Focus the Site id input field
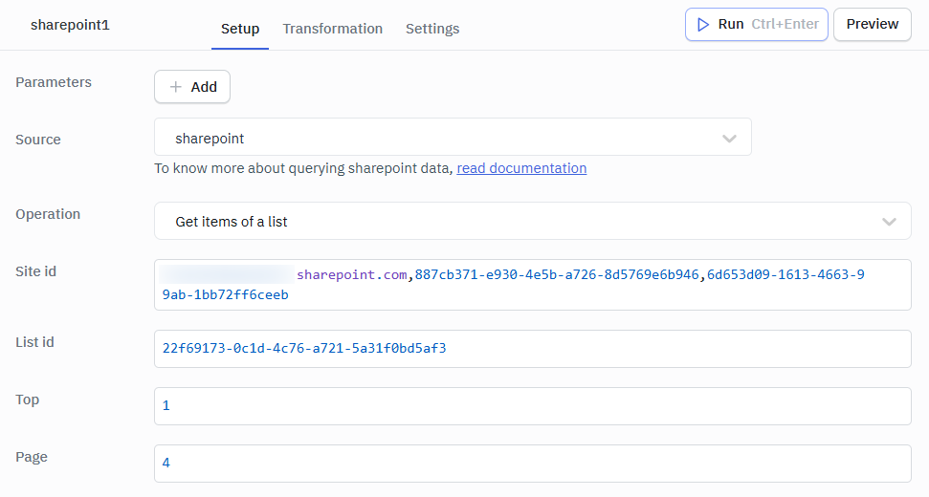The height and width of the screenshot is (497, 929). click(x=533, y=285)
